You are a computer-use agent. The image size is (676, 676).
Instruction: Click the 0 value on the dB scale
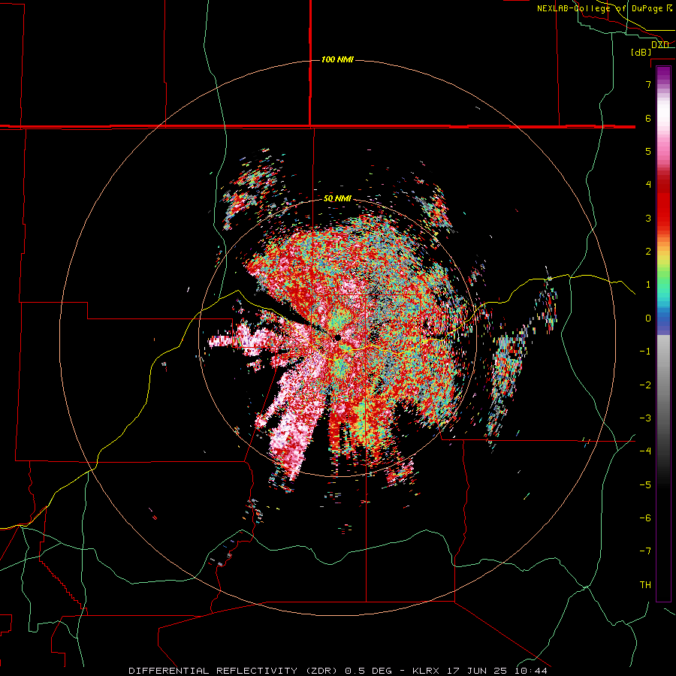pos(648,318)
